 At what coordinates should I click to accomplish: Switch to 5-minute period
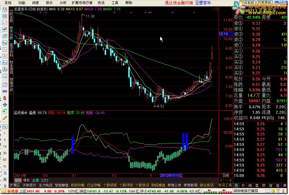tap(5, 140)
